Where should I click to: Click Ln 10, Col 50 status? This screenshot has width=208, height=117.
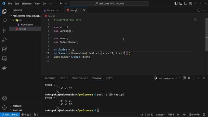[147, 114]
